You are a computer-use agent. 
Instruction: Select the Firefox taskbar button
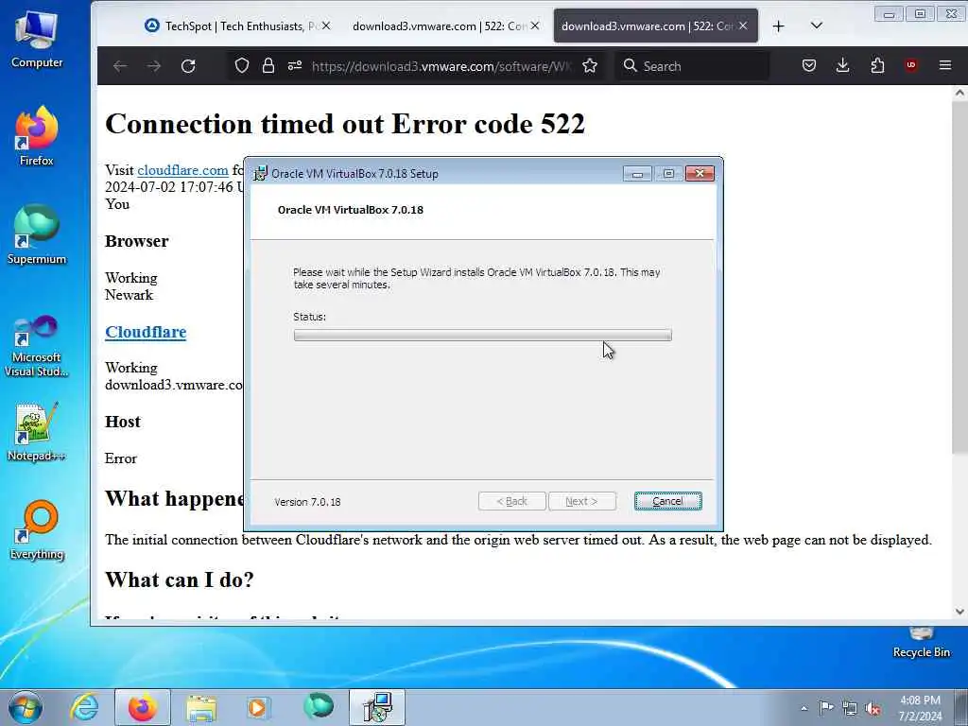pyautogui.click(x=142, y=707)
